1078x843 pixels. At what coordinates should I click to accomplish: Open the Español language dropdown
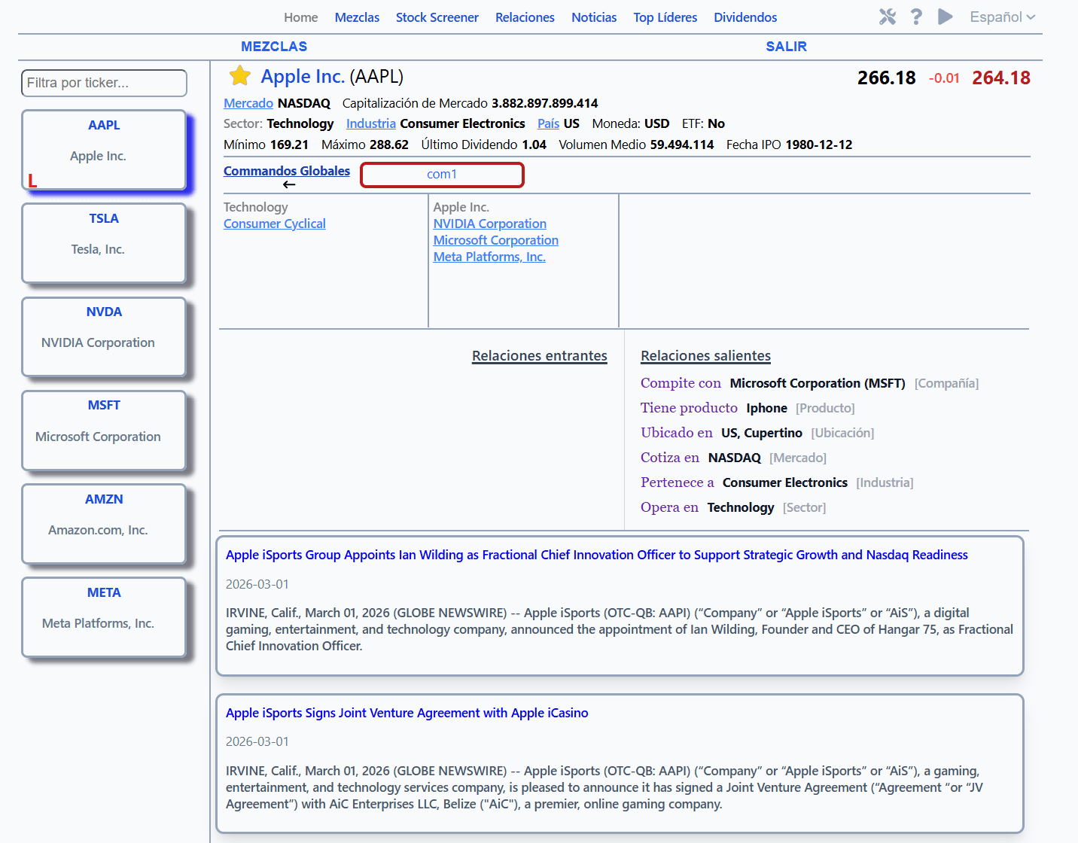[x=1002, y=17]
